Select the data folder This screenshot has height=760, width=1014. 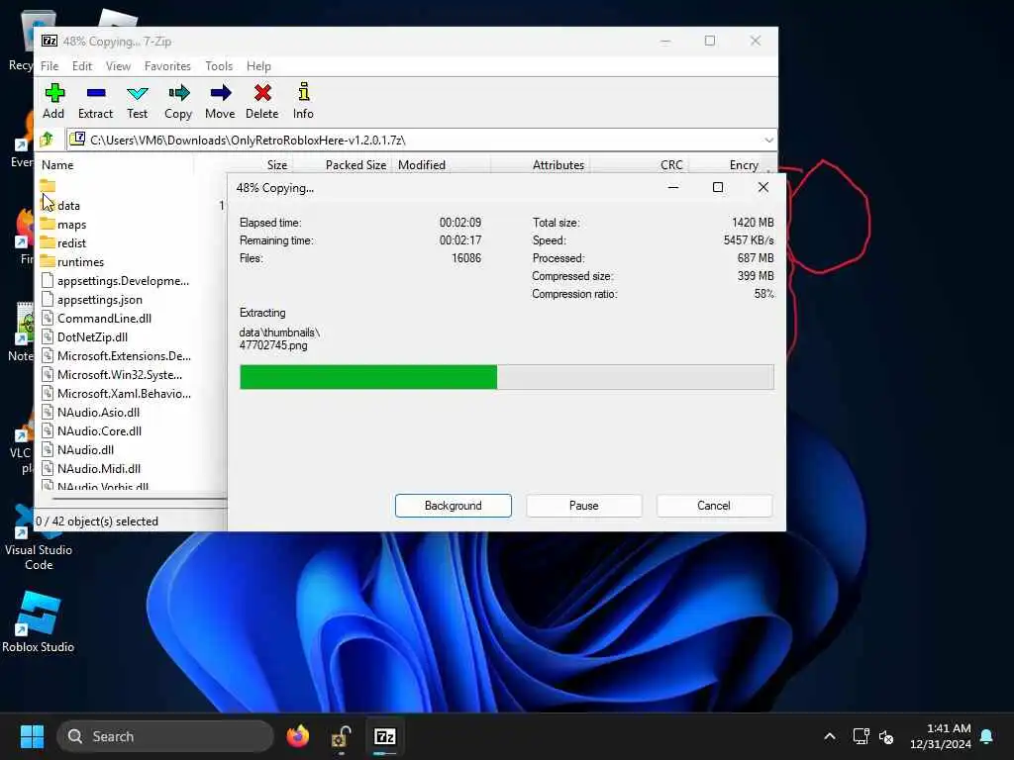[x=68, y=206]
